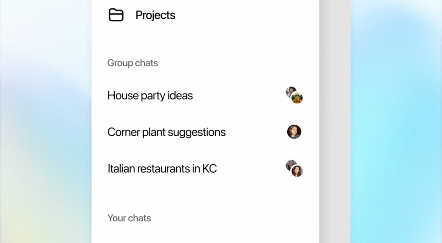Open the House party ideas chat
The image size is (442, 243).
(150, 96)
